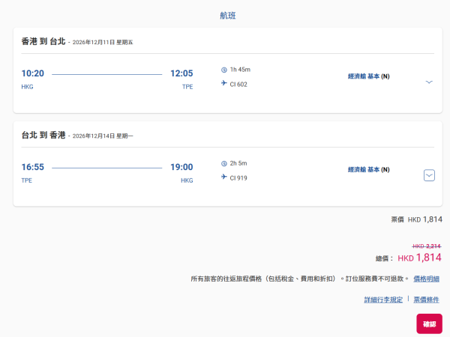Click the strikethrough price HKD 2,214
Image resolution: width=450 pixels, height=337 pixels.
coord(427,246)
